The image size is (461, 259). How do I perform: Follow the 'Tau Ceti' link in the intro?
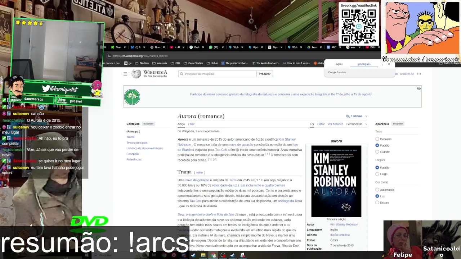[221, 150]
